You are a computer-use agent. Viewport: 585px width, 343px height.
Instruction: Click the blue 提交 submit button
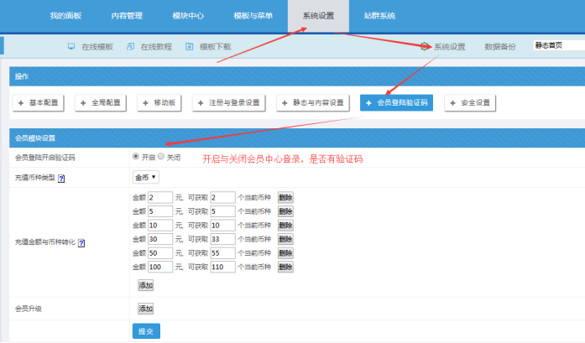(x=146, y=331)
